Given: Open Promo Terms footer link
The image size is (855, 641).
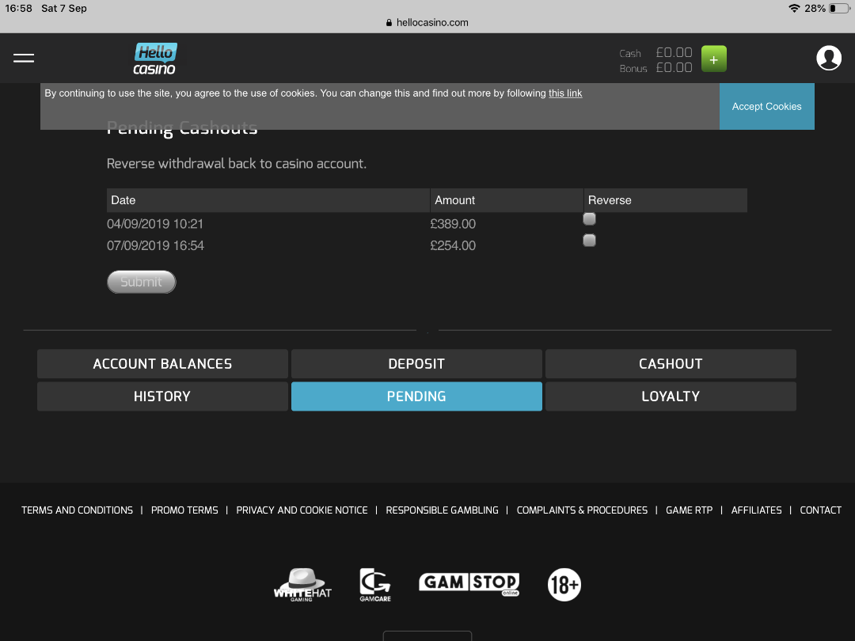Looking at the screenshot, I should 184,510.
